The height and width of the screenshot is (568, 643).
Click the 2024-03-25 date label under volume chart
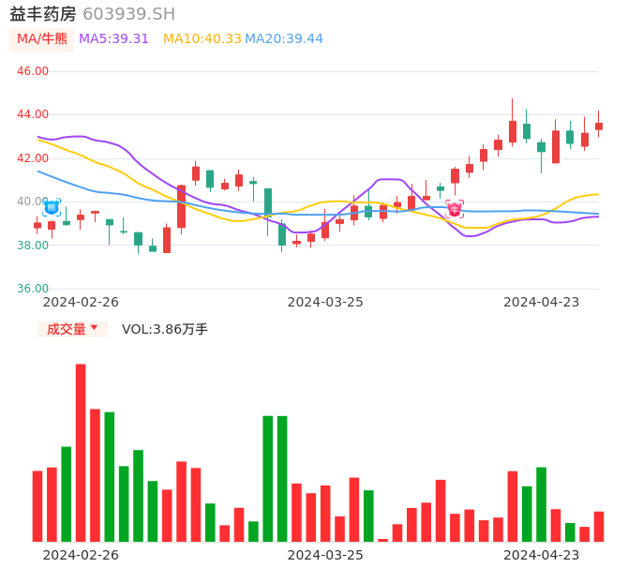(x=325, y=555)
